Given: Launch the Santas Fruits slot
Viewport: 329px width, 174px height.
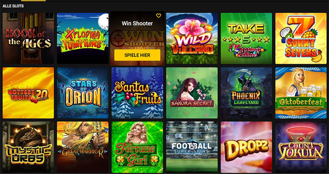Looking at the screenshot, I should tap(137, 93).
